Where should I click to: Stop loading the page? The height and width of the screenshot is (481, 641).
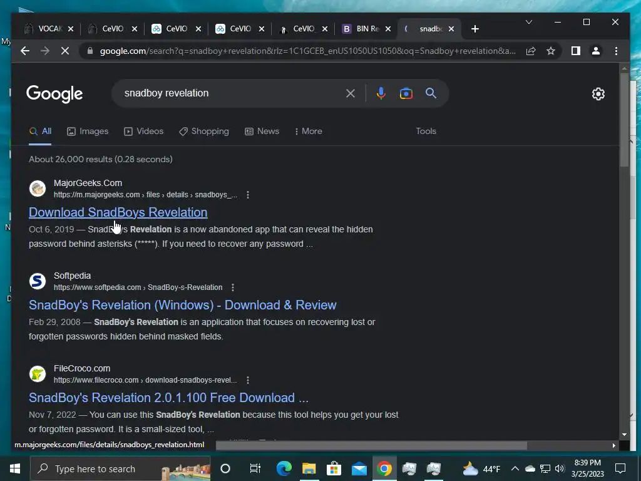pyautogui.click(x=65, y=51)
